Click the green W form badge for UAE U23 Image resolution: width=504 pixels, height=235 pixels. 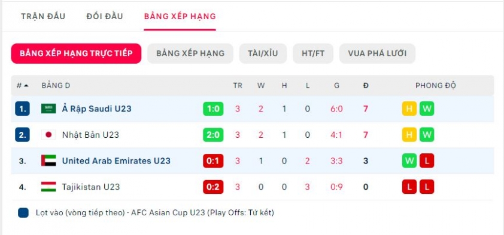409,160
